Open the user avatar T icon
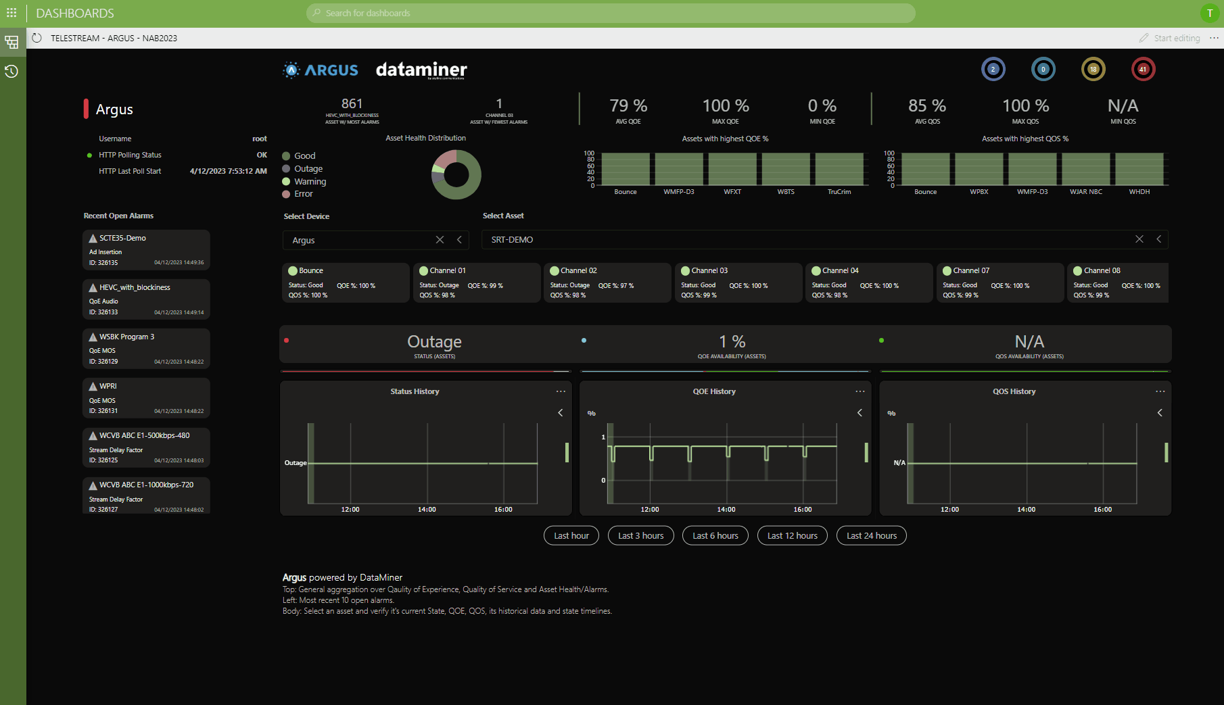 (1210, 13)
